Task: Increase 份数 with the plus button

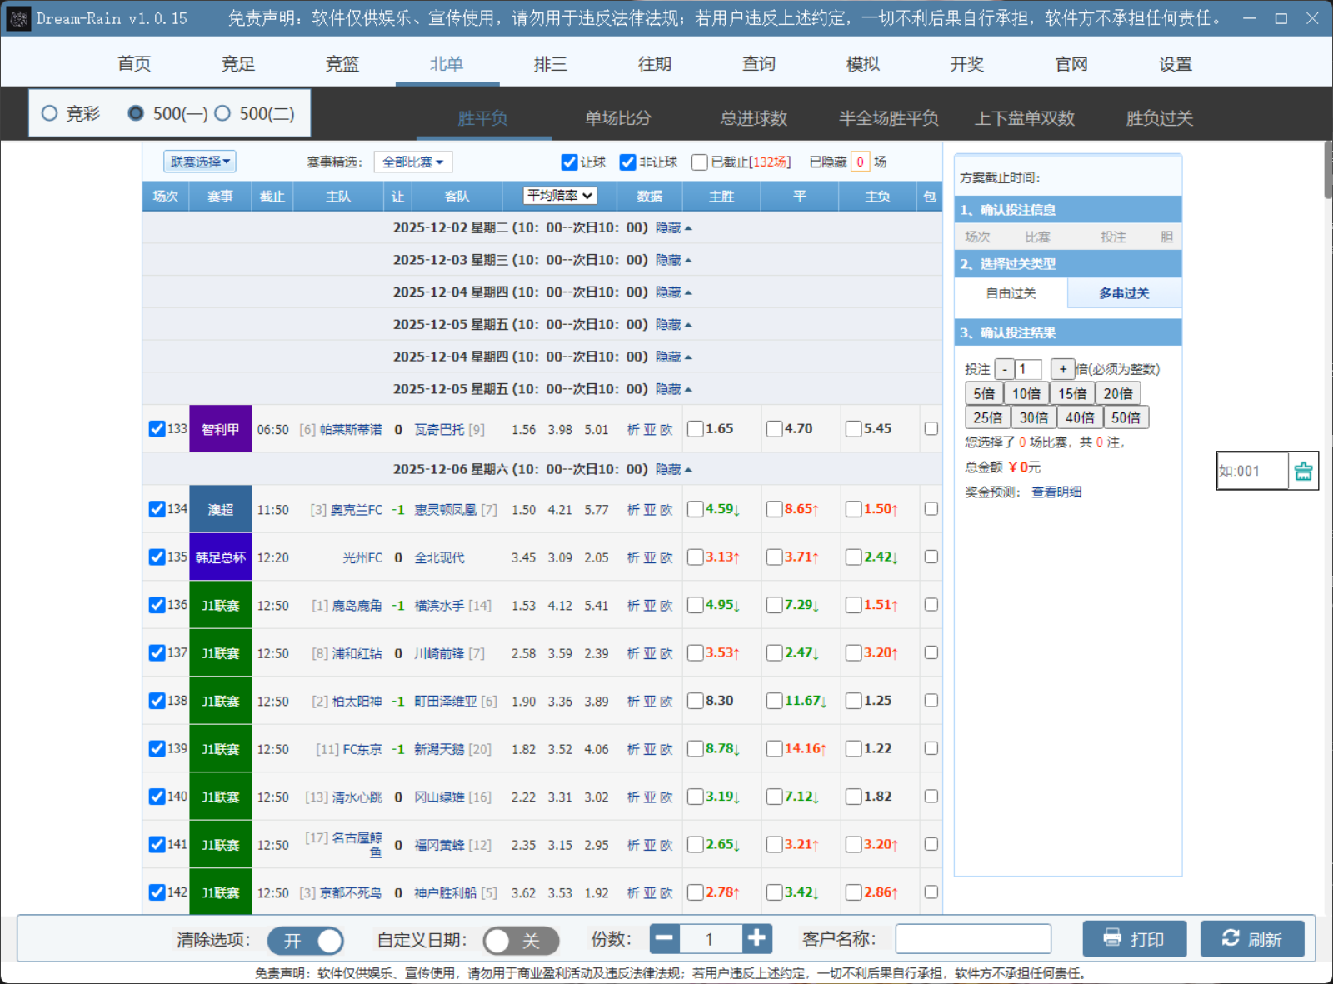Action: coord(756,939)
